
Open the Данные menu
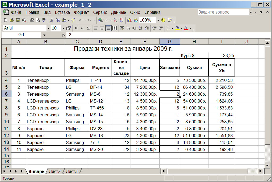point(118,12)
